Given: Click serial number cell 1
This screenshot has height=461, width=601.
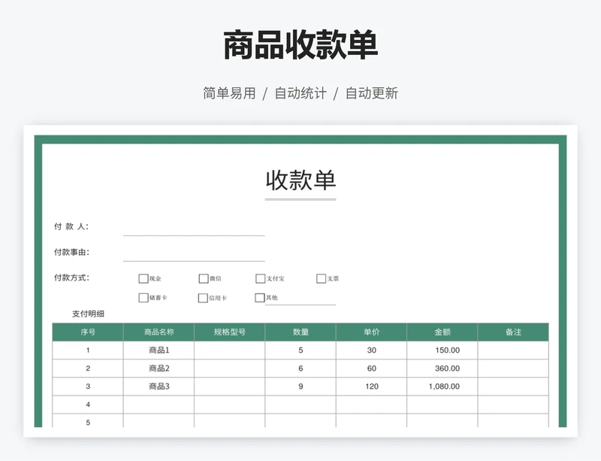Looking at the screenshot, I should [x=88, y=350].
